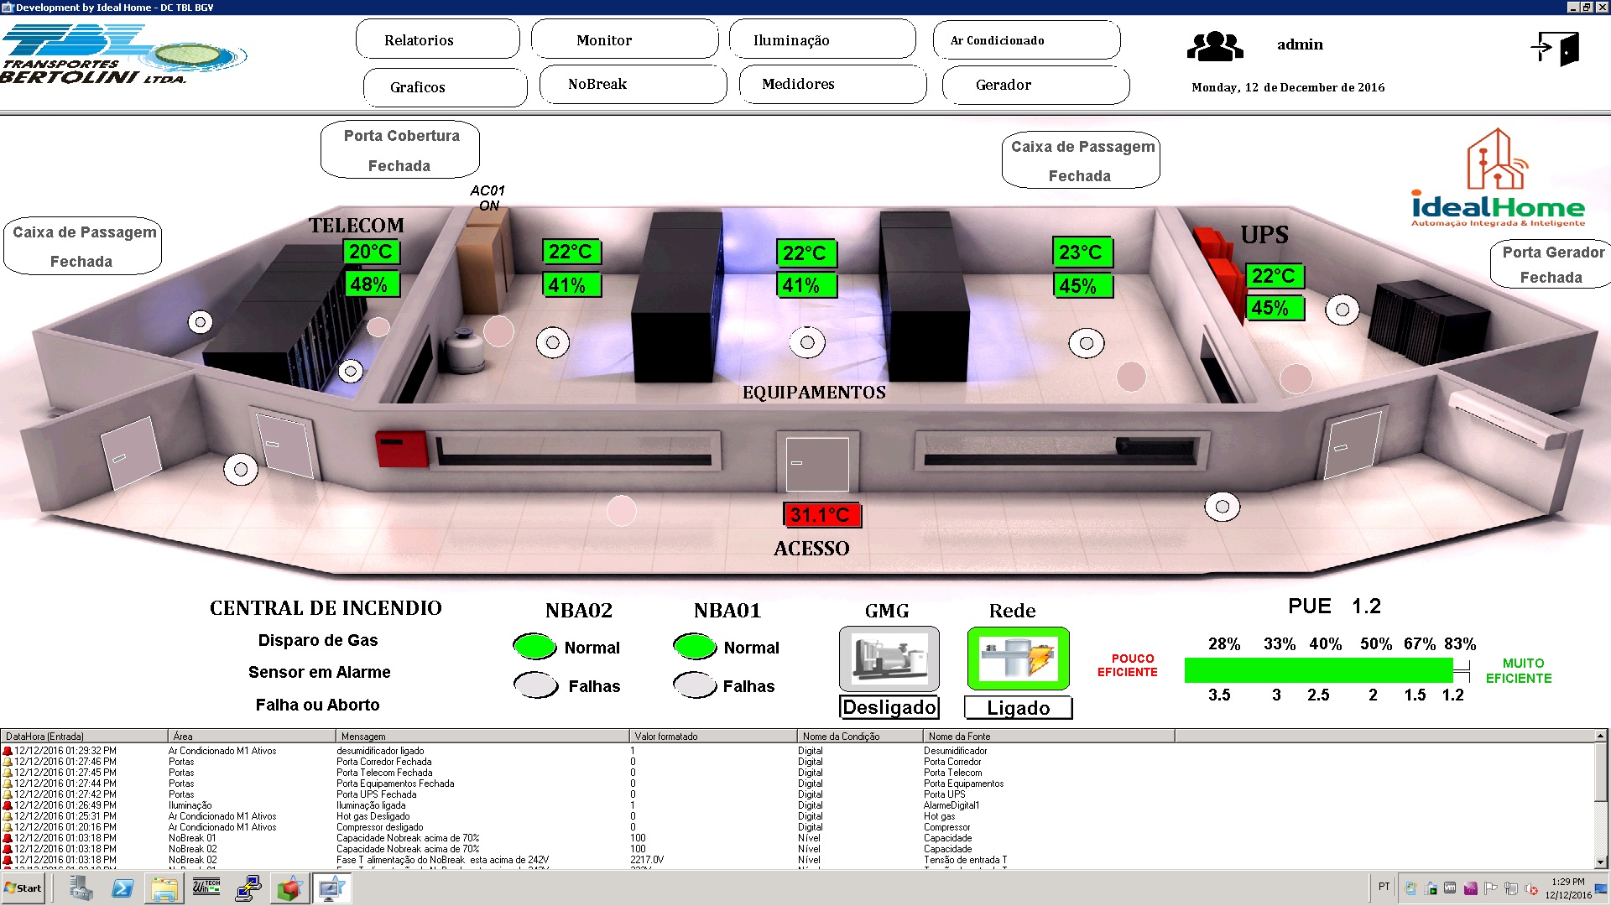Click the TBL Transportes Bertolini logo
This screenshot has width=1611, height=906.
coord(123,55)
